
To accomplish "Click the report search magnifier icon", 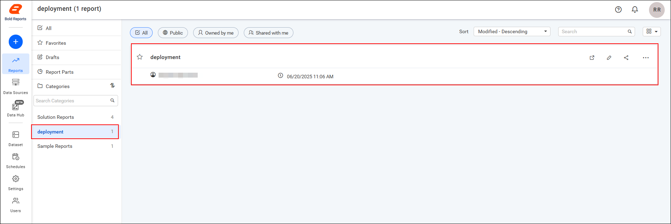I will tap(630, 31).
